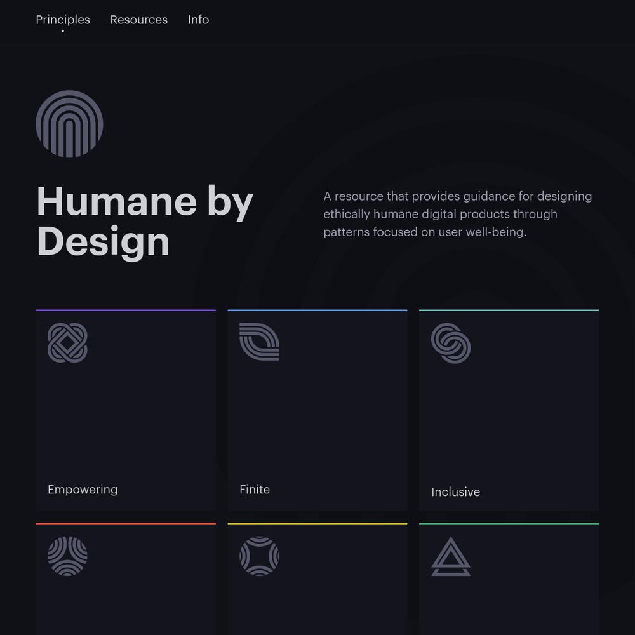Click the striped sphere icon under red line
The image size is (635, 635).
67,556
